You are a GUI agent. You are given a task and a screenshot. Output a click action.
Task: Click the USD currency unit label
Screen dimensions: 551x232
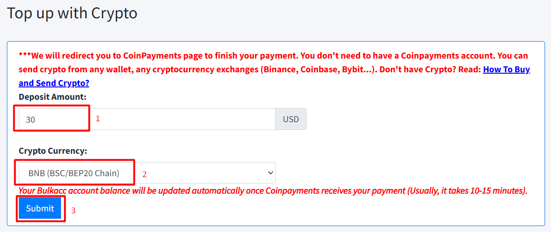coord(290,119)
